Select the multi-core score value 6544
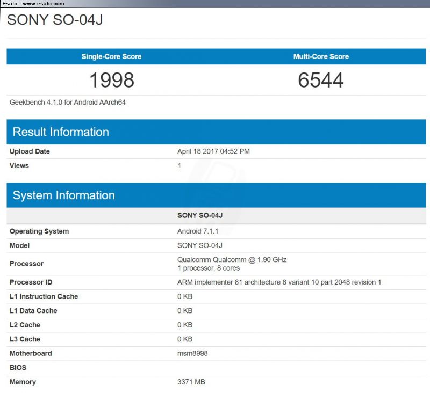The height and width of the screenshot is (393, 430). (x=321, y=80)
